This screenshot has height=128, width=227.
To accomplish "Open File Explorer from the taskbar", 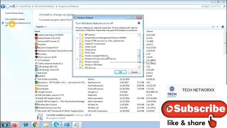I will click(46, 125).
